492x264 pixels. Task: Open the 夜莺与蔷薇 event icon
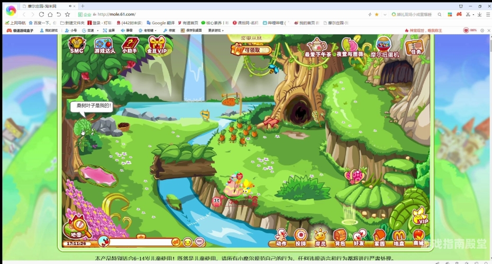[x=350, y=48]
